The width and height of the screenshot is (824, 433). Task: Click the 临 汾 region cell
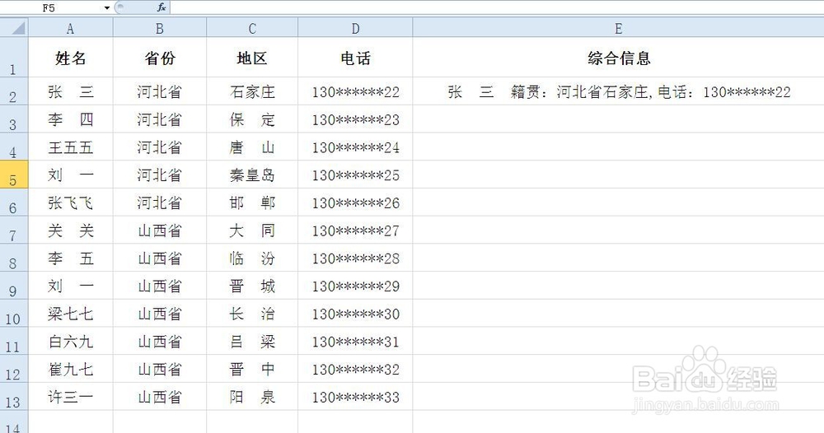[252, 258]
